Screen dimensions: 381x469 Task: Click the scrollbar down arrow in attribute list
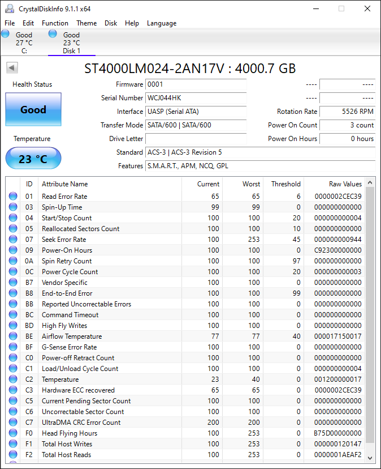click(370, 458)
